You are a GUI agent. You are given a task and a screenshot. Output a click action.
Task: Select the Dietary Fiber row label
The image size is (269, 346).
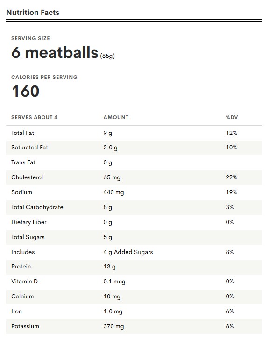(29, 222)
